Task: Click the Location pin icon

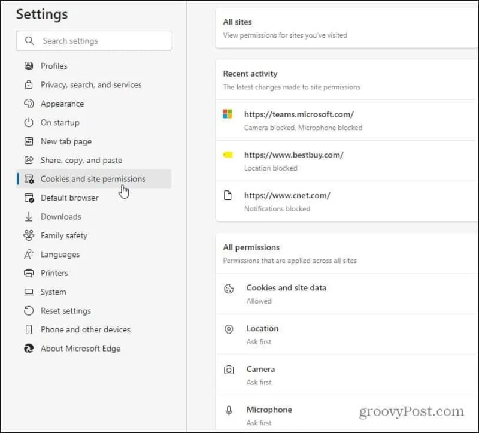Action: (229, 329)
